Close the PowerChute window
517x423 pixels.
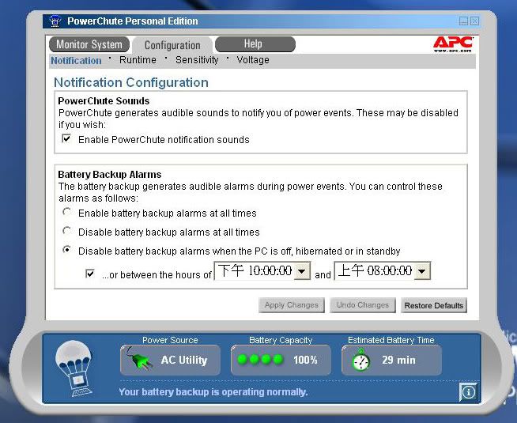click(474, 21)
